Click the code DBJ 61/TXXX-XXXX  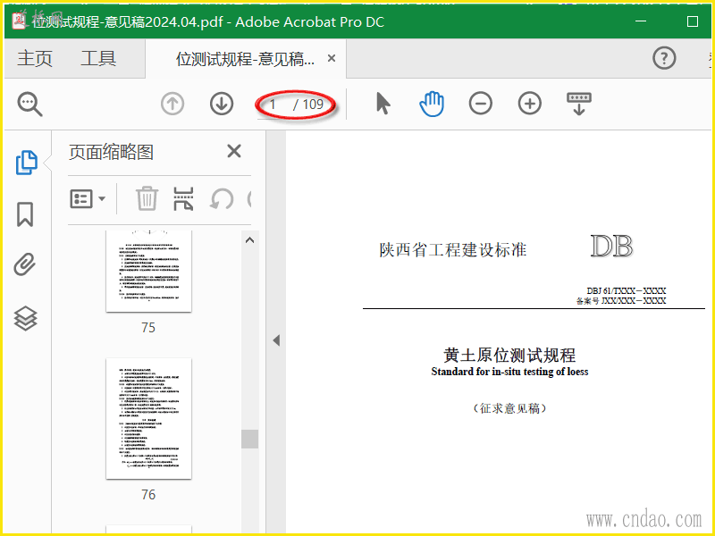[627, 290]
